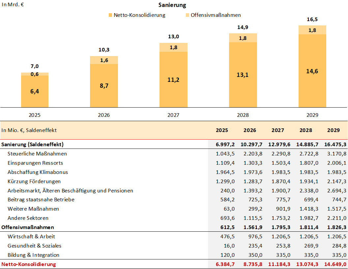This screenshot has height=269, width=348.
Task: Select the Netto-Konsolidierung 2029 value 14.649,0
Action: pyautogui.click(x=335, y=264)
